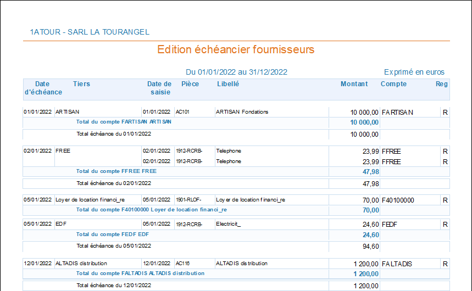Click the Libellé column header

(228, 84)
